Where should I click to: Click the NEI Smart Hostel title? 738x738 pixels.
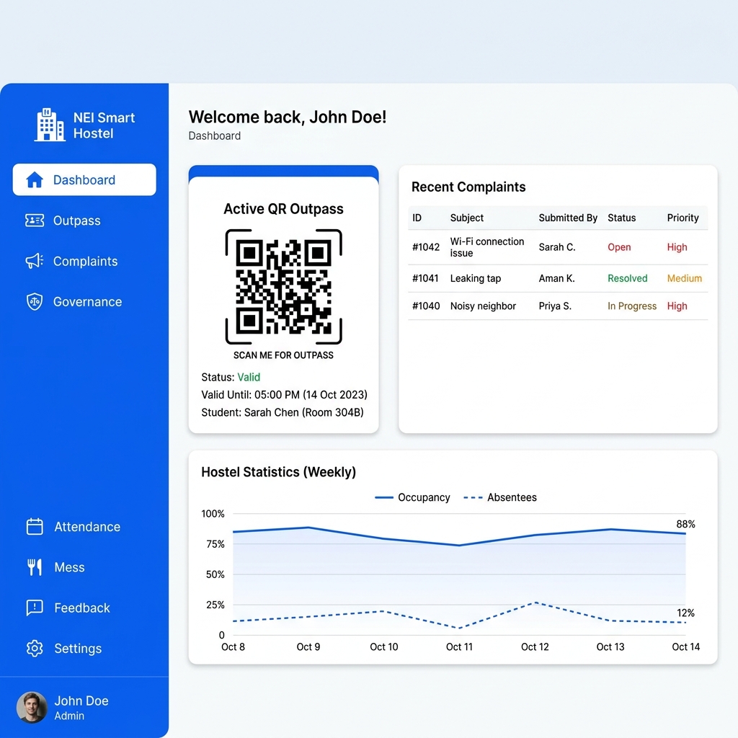coord(104,125)
